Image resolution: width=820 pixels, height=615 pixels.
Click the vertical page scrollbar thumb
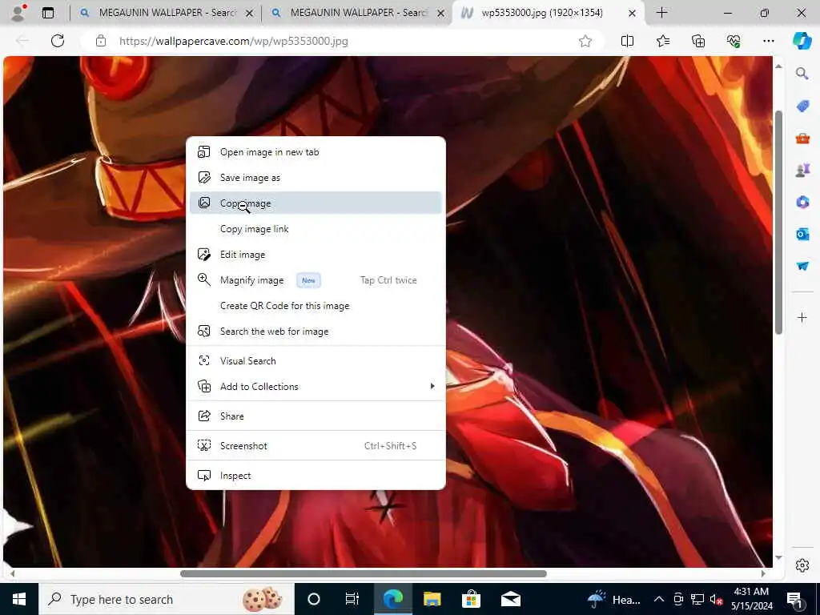(778, 223)
